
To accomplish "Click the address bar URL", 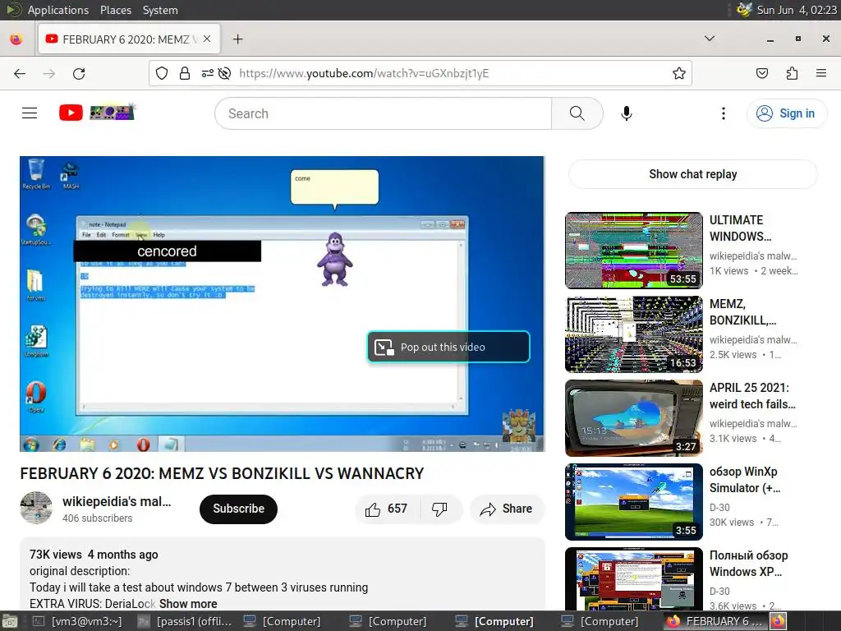I will (x=364, y=73).
